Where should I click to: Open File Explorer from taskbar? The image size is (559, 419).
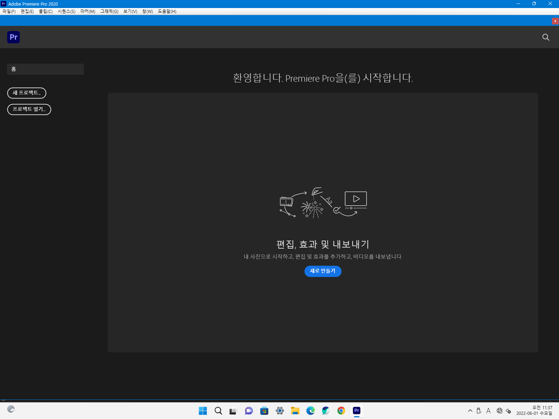(295, 411)
